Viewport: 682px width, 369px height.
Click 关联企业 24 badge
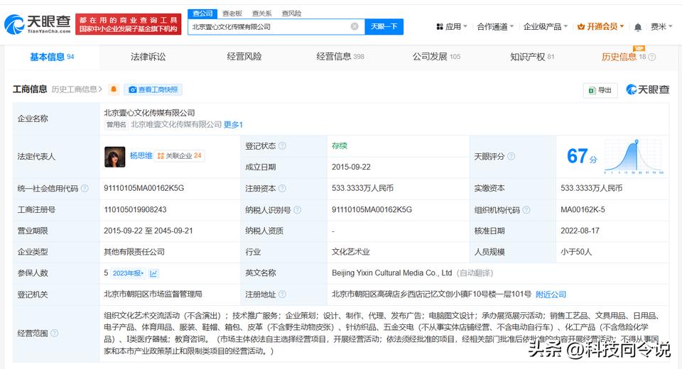click(179, 155)
